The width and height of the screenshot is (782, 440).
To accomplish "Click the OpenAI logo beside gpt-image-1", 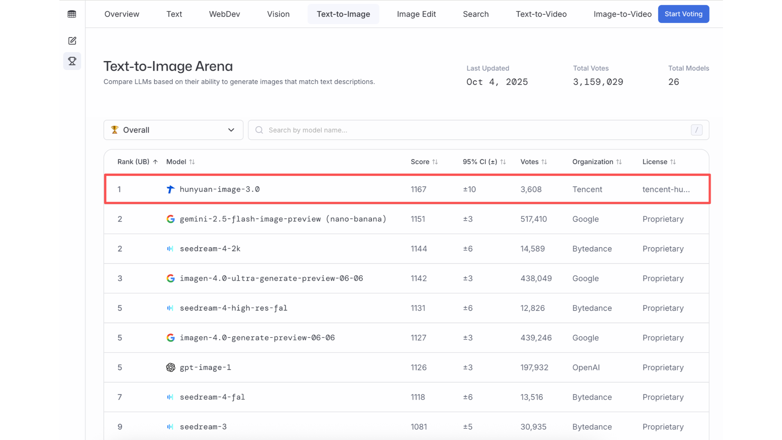I will 170,367.
